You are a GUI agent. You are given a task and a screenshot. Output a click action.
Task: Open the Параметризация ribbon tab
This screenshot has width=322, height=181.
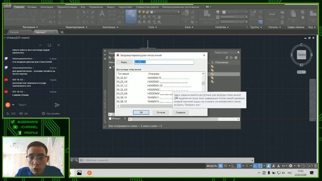click(x=67, y=7)
